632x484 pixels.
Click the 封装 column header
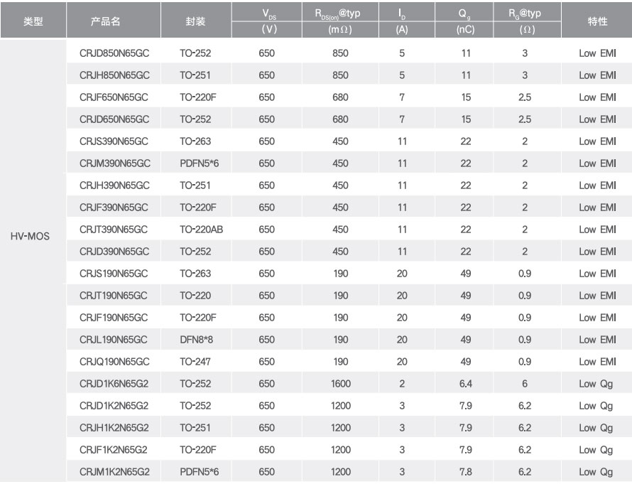[195, 21]
